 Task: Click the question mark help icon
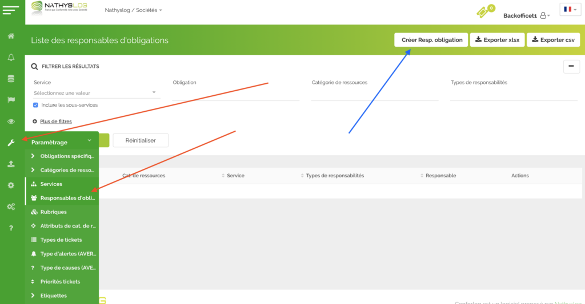pyautogui.click(x=11, y=228)
